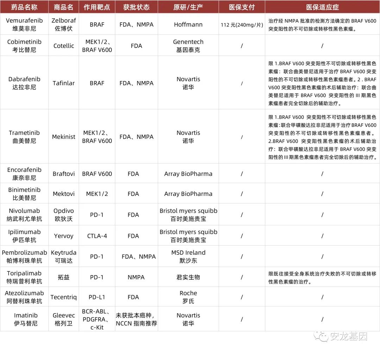Click Novartis 诺华 in Imatinib row
Image resolution: width=380 pixels, height=353 pixels.
coord(188,319)
